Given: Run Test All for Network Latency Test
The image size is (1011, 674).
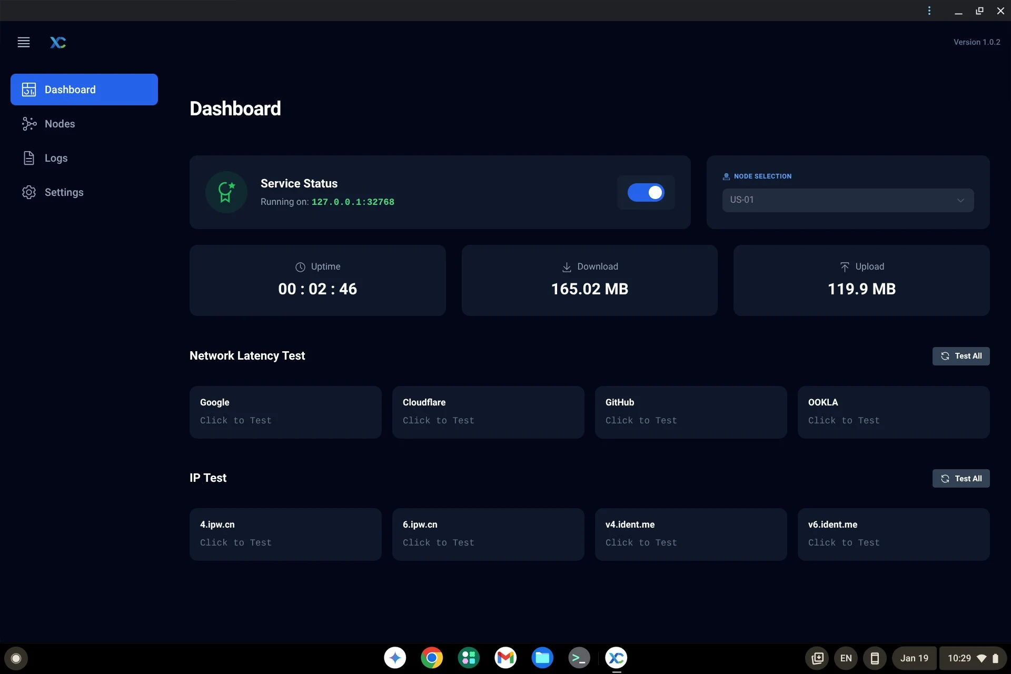Looking at the screenshot, I should [x=960, y=356].
